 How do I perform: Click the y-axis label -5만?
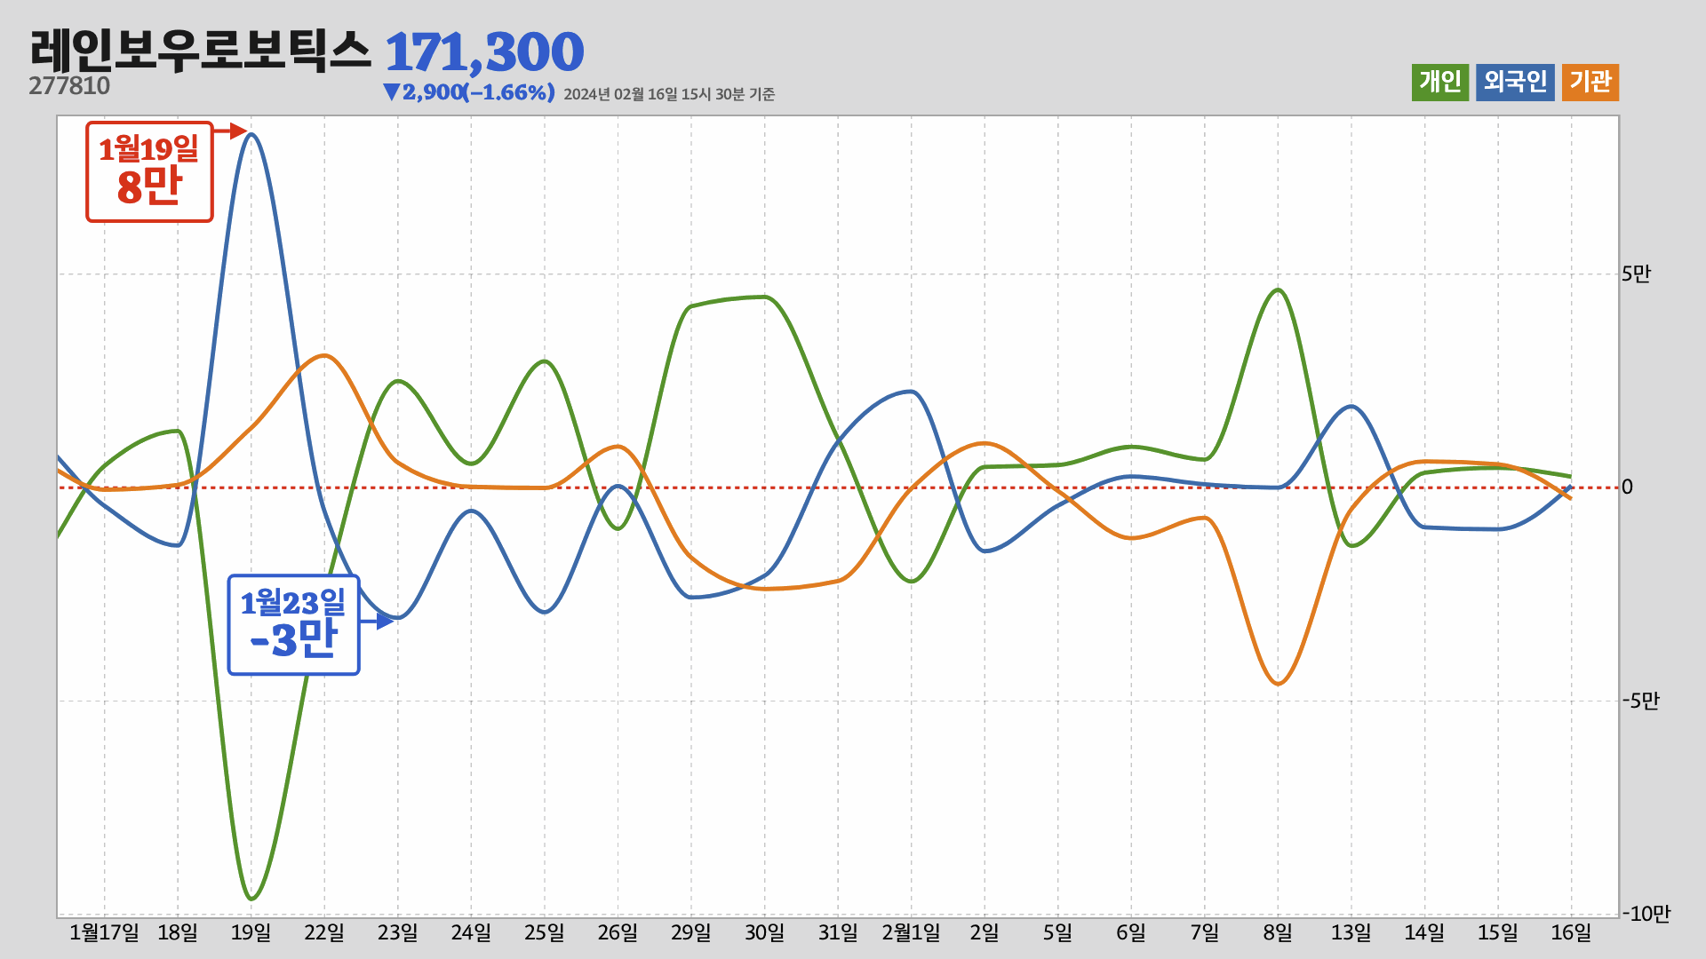pos(1640,701)
